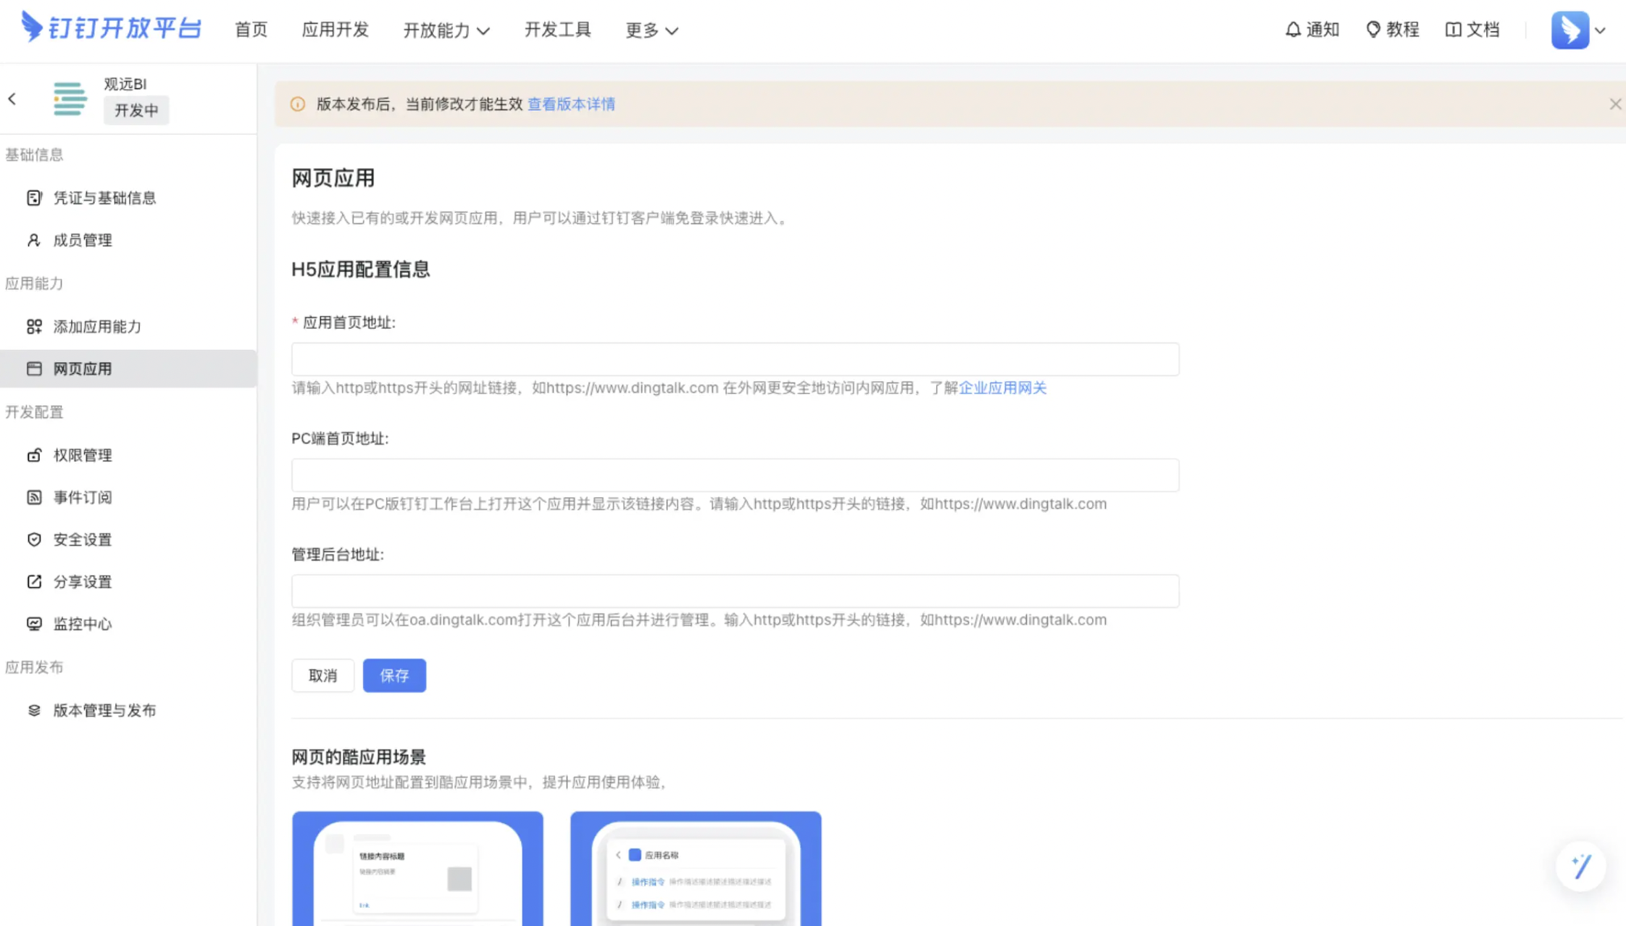Click the H5应用配置信息 heading
This screenshot has width=1626, height=926.
(x=361, y=270)
